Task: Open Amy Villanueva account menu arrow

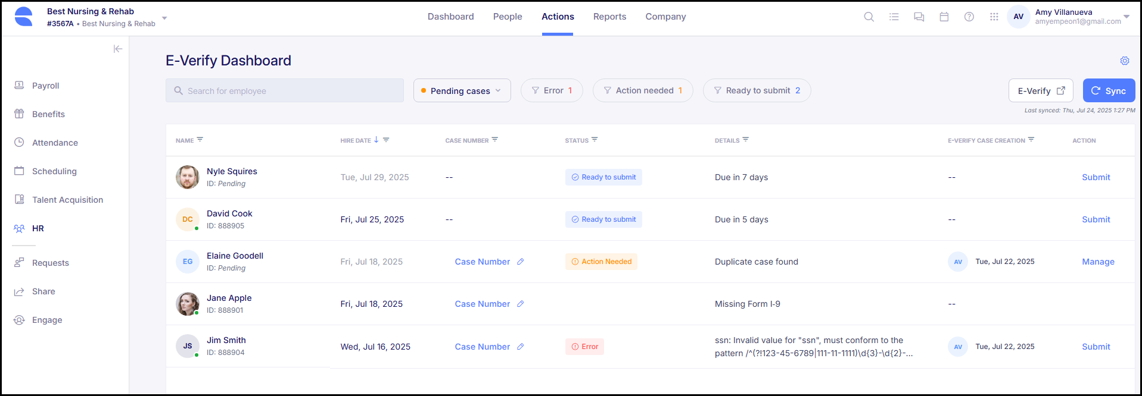Action: tap(1126, 17)
